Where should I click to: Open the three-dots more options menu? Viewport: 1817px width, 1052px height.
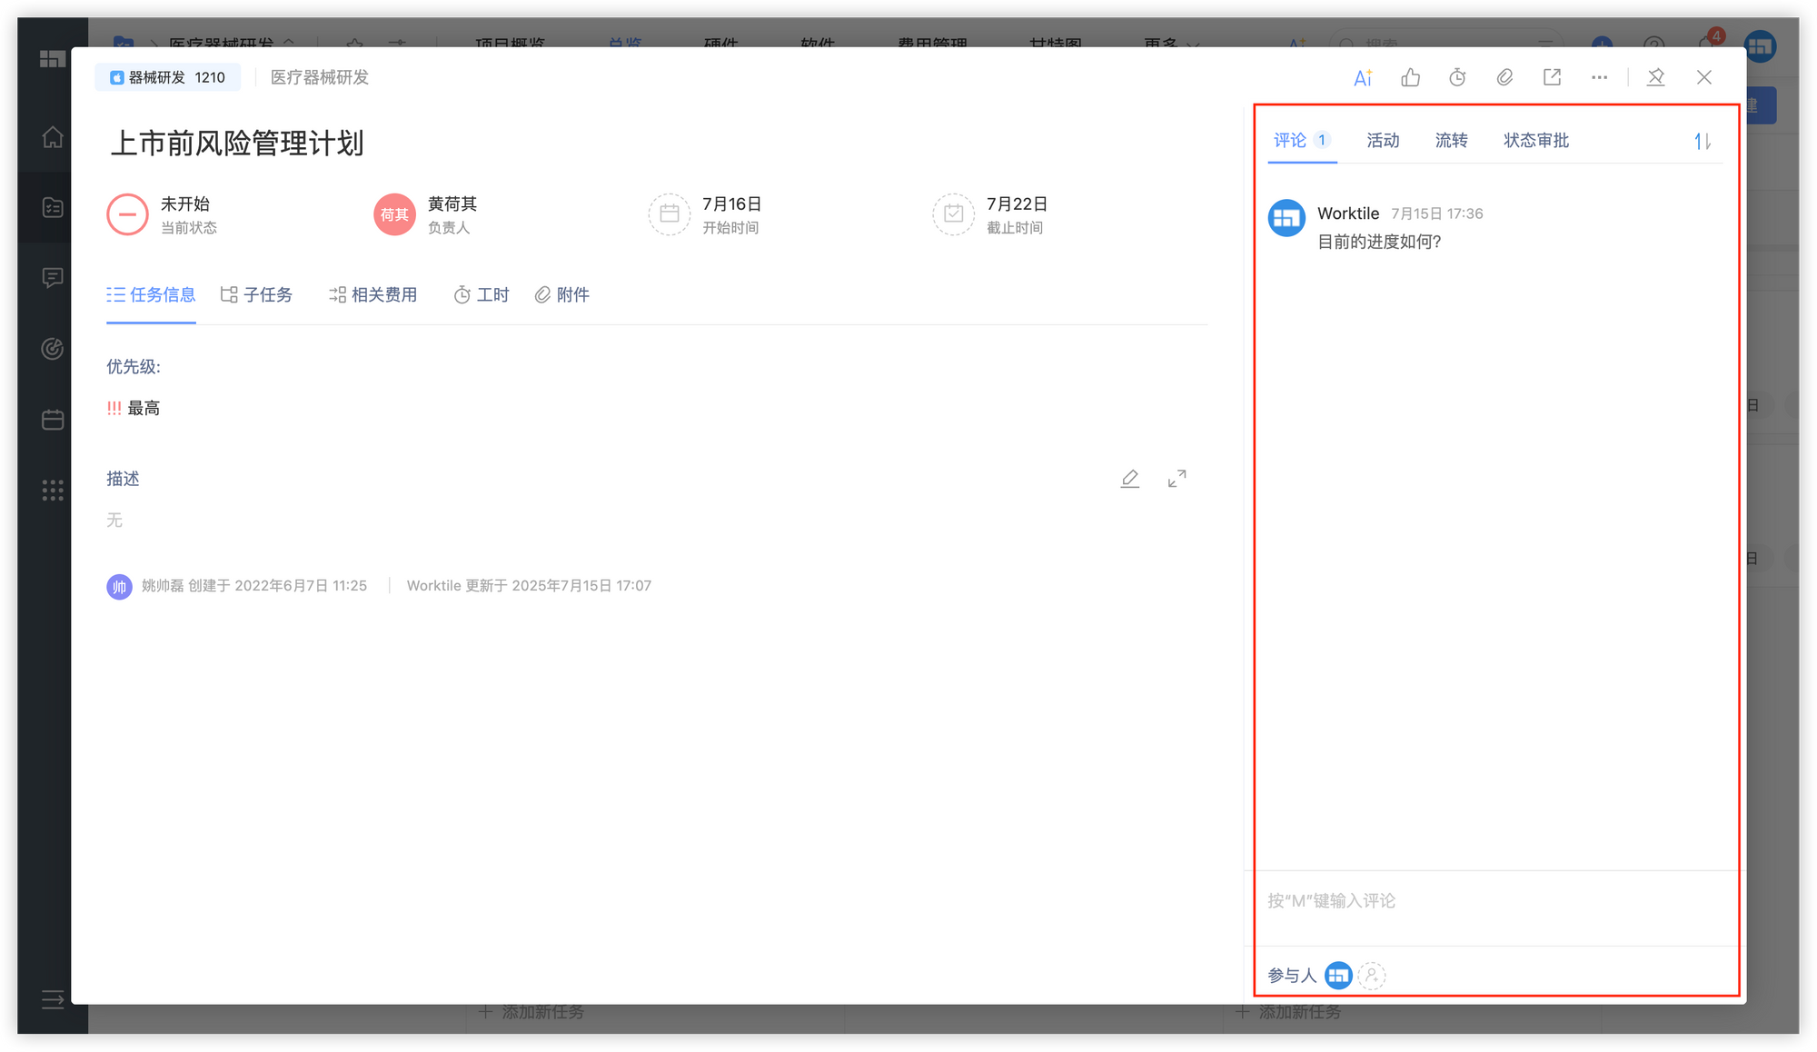pyautogui.click(x=1599, y=78)
